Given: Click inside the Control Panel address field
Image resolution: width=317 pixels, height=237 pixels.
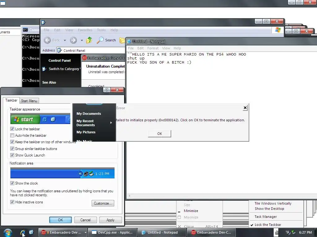Looking at the screenshot, I should point(91,50).
